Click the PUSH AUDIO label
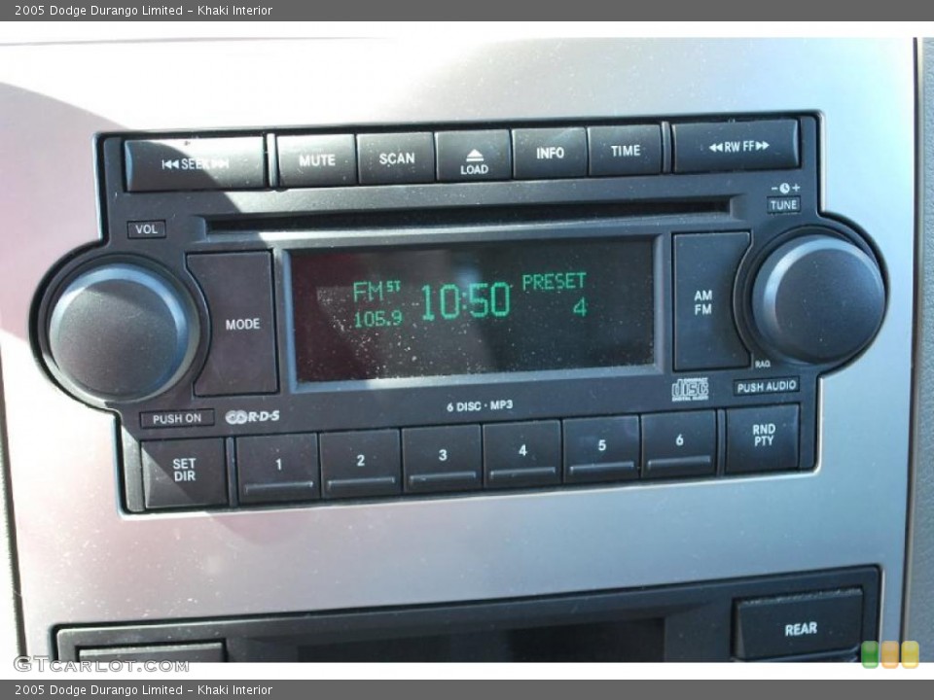The height and width of the screenshot is (700, 934). pyautogui.click(x=767, y=387)
